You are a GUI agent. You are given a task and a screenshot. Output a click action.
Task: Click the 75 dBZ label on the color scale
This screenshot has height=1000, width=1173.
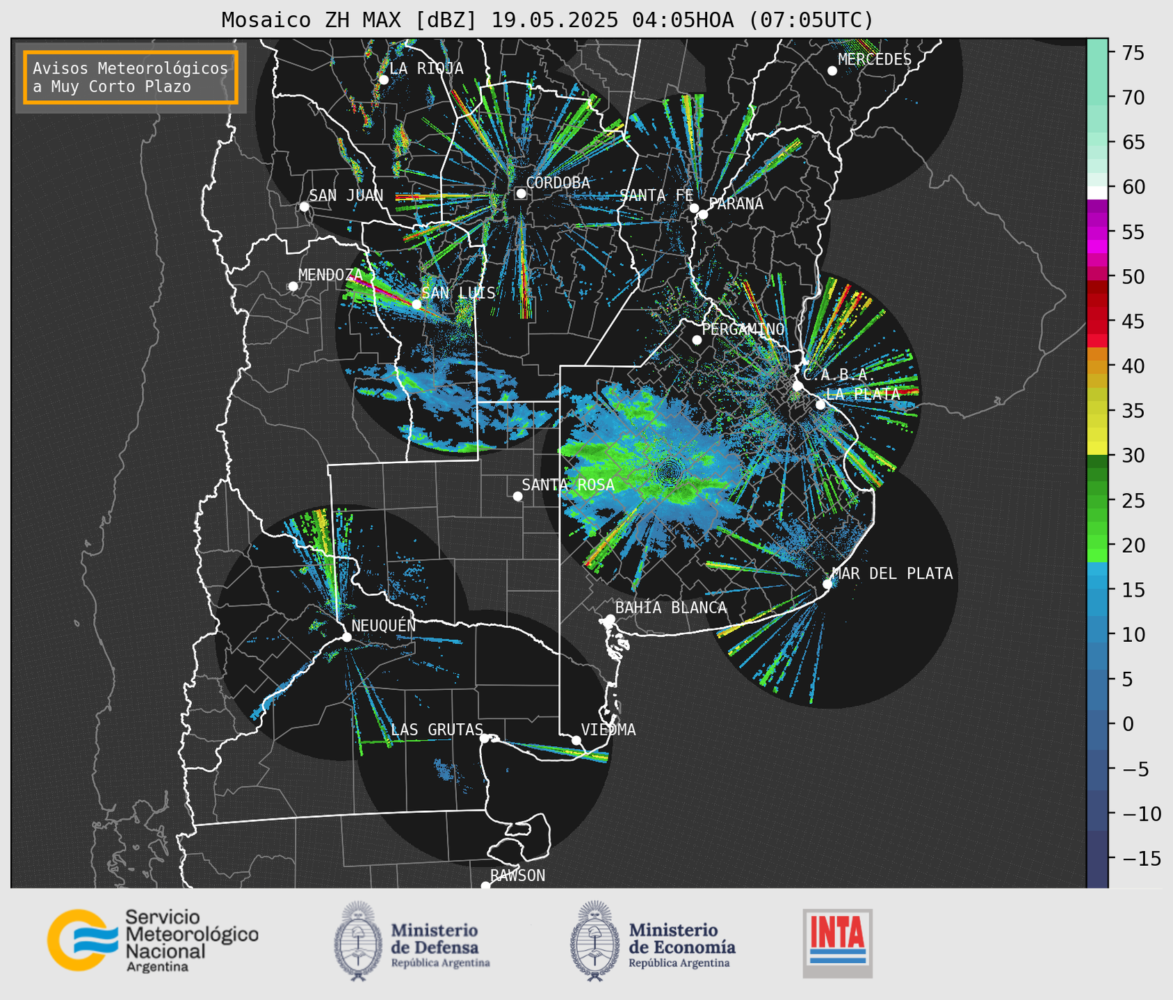pos(1133,53)
